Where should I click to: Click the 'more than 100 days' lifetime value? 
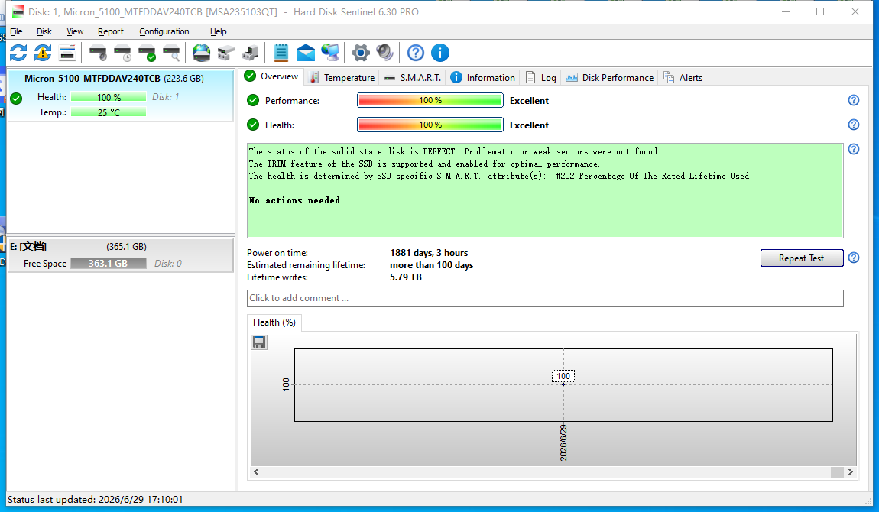click(432, 265)
